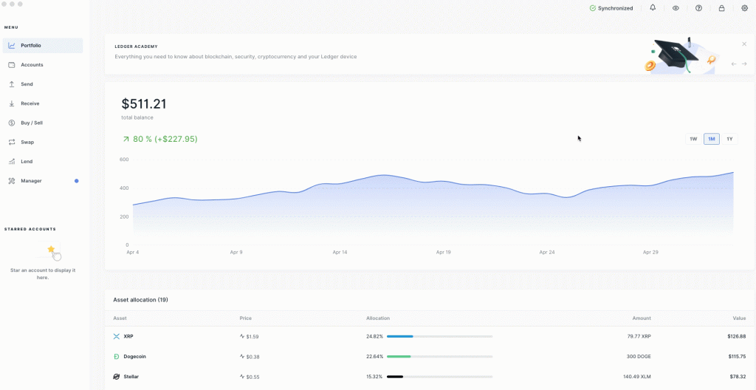Click the Accounts wallet icon
Viewport: 756px width, 390px height.
pos(12,65)
